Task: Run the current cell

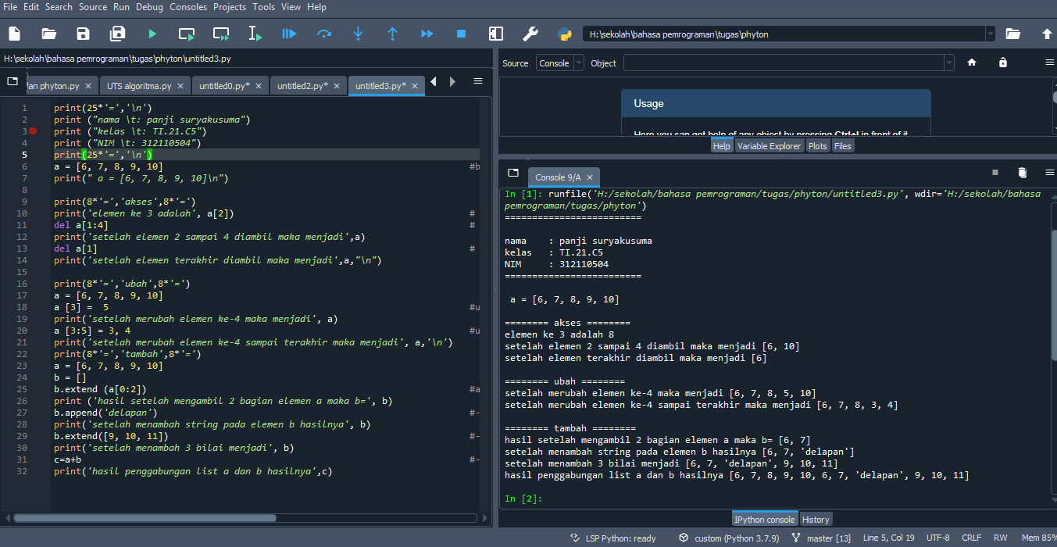Action: (187, 34)
